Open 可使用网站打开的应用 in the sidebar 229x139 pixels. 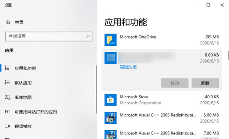click(36, 112)
